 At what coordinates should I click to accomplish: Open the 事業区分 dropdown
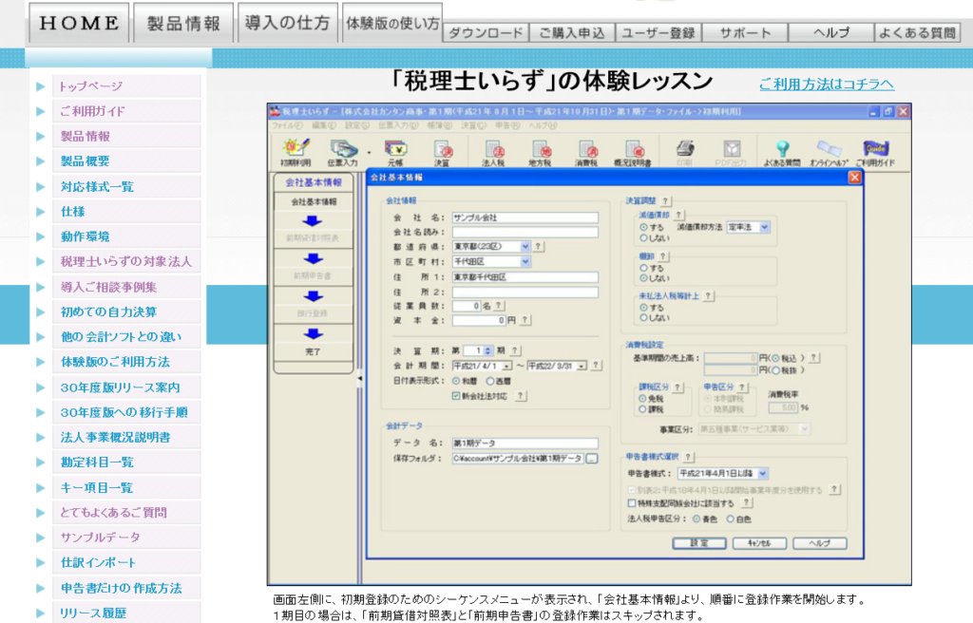coord(804,428)
